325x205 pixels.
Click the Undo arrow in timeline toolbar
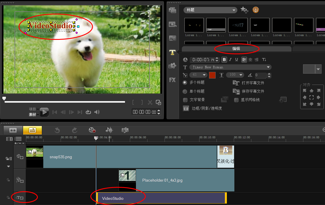57,130
